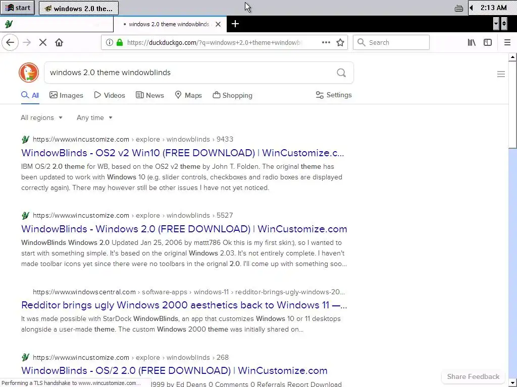Screen dimensions: 517x387
Task: Click snippet 'It was made possible with StarDock'
Action: click(x=181, y=324)
